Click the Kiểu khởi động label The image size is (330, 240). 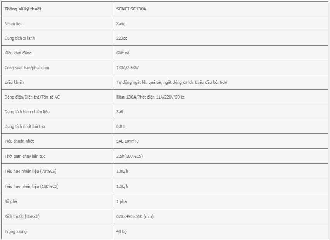tap(18, 53)
